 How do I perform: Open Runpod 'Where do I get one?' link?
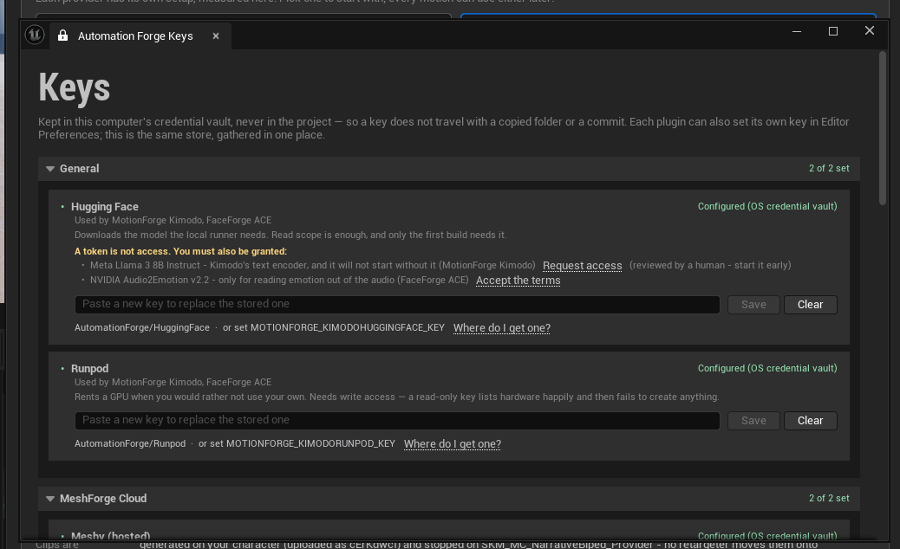(453, 444)
